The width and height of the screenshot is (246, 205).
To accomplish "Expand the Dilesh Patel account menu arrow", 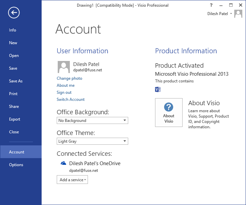I will pos(231,14).
